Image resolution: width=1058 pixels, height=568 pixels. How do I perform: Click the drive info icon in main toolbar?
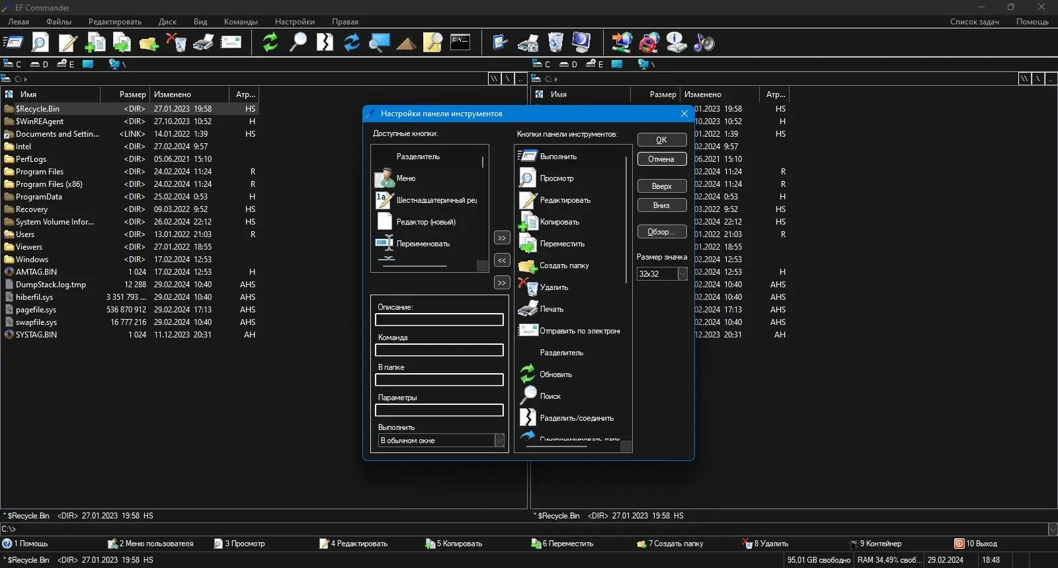coord(676,43)
